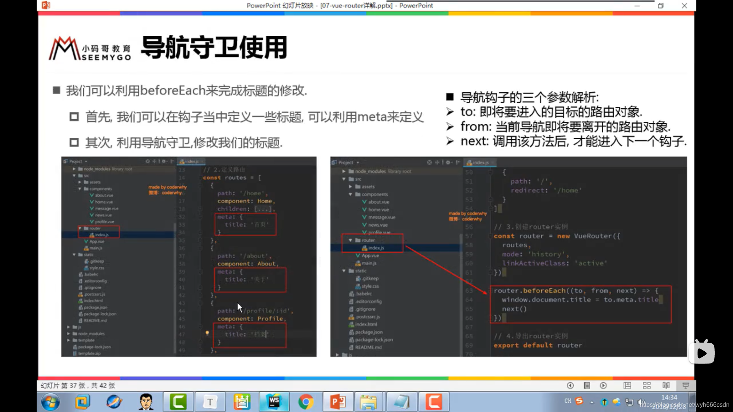Viewport: 733px width, 412px height.
Task: Go to previous slide with back arrow
Action: point(570,386)
